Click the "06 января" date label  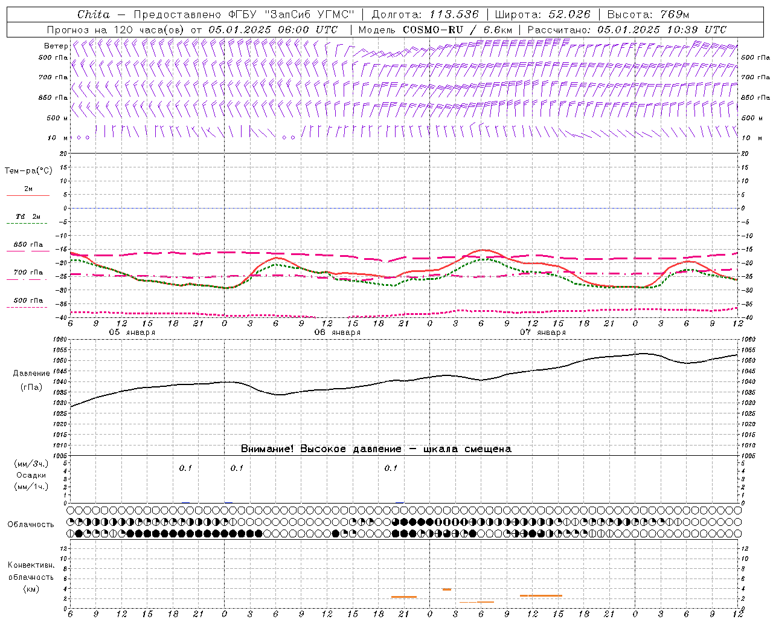pos(337,332)
